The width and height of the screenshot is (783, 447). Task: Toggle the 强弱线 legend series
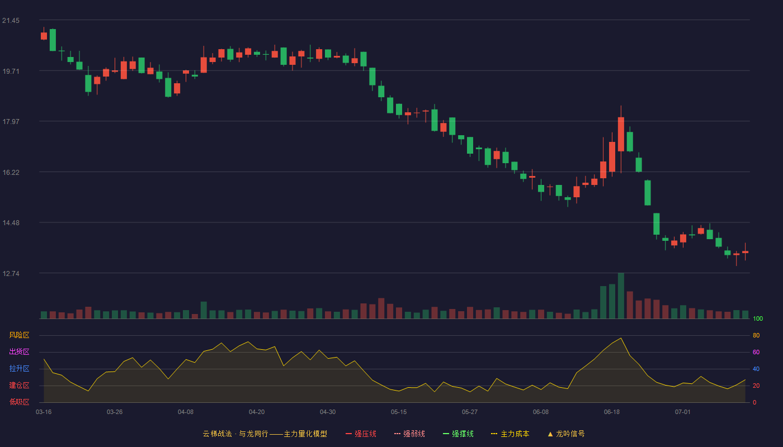click(x=409, y=434)
